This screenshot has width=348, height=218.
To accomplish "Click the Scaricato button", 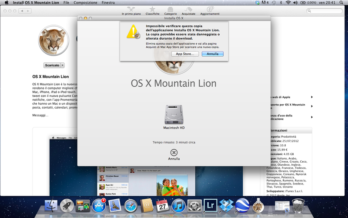I will point(52,65).
